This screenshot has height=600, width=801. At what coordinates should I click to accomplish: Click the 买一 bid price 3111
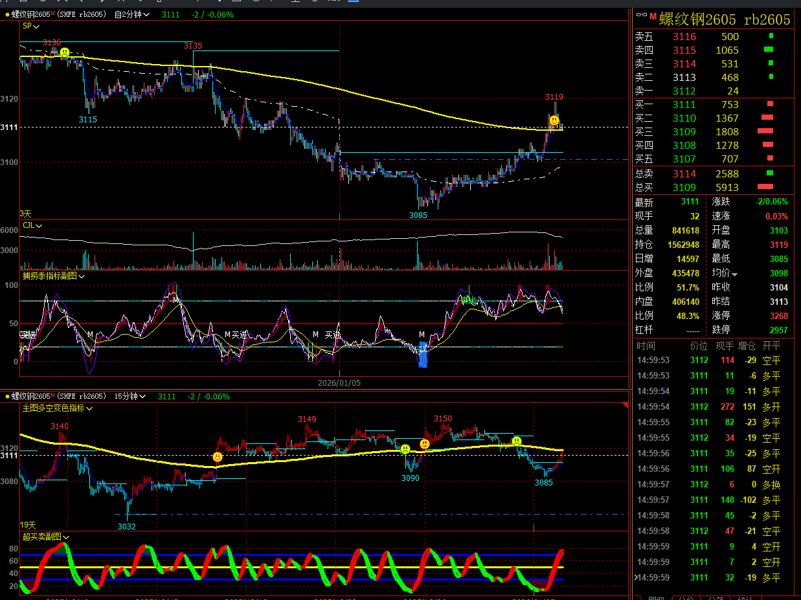(x=684, y=104)
